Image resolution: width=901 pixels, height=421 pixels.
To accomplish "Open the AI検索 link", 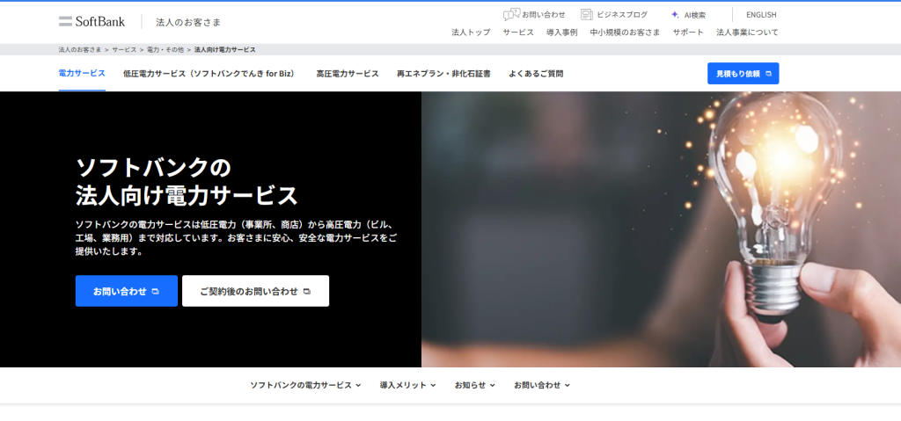I will pos(695,15).
